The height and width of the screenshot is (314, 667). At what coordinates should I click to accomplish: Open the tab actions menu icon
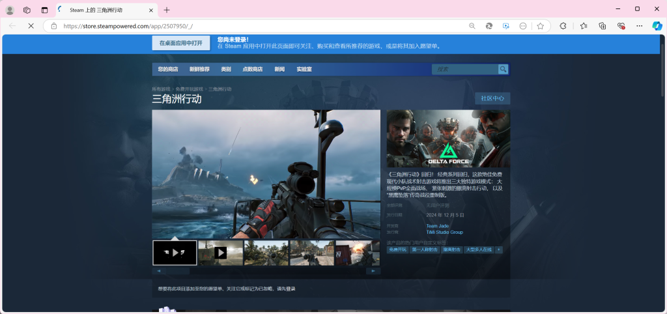(45, 10)
